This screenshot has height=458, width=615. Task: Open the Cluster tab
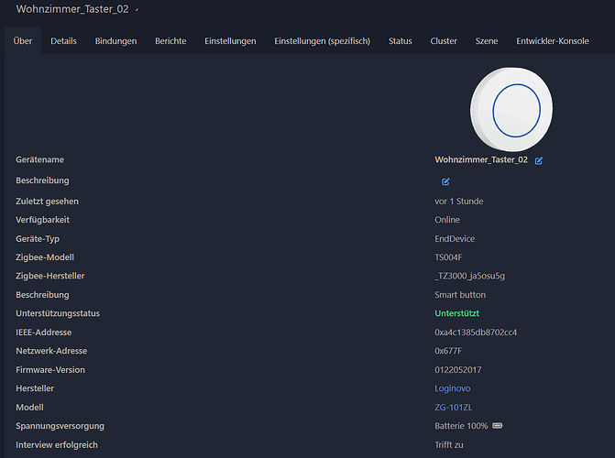pos(444,41)
